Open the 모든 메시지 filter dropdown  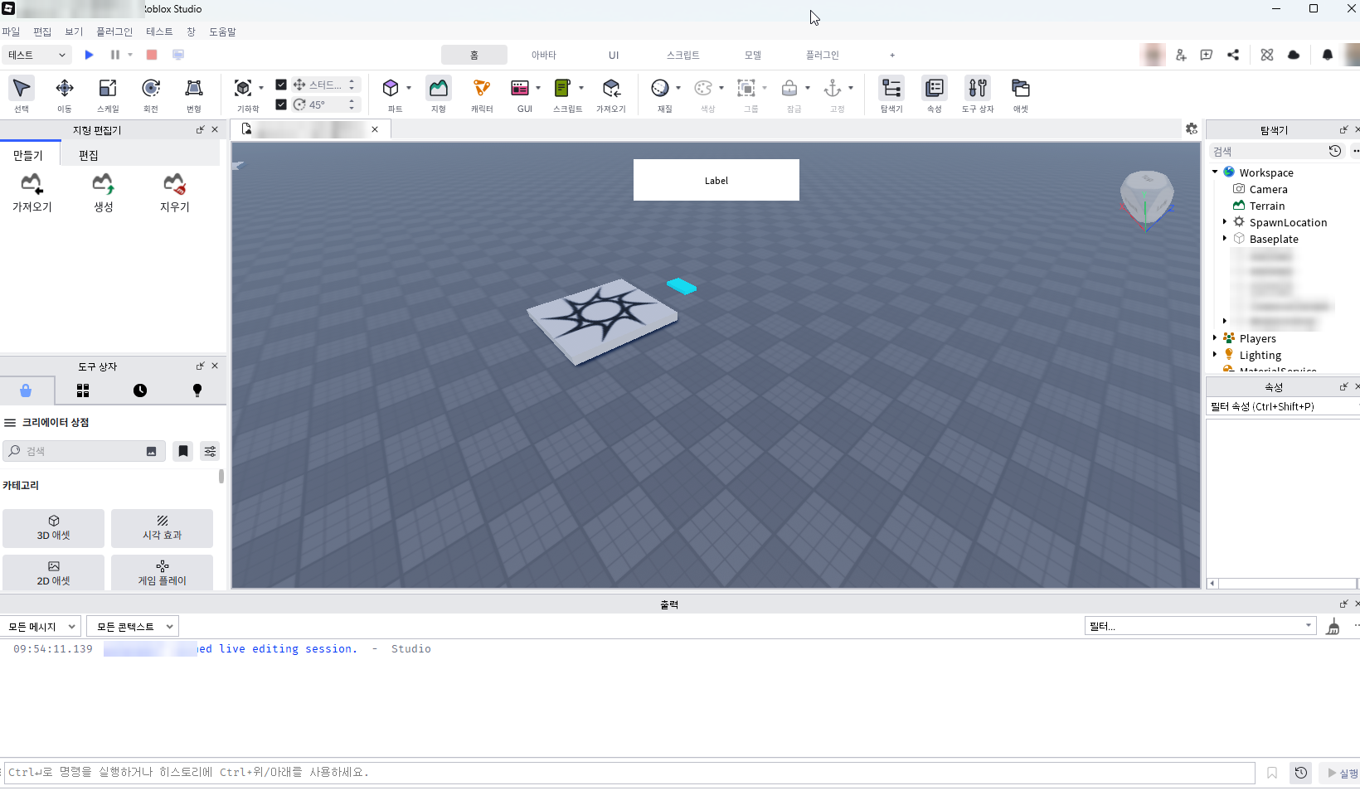click(x=41, y=627)
